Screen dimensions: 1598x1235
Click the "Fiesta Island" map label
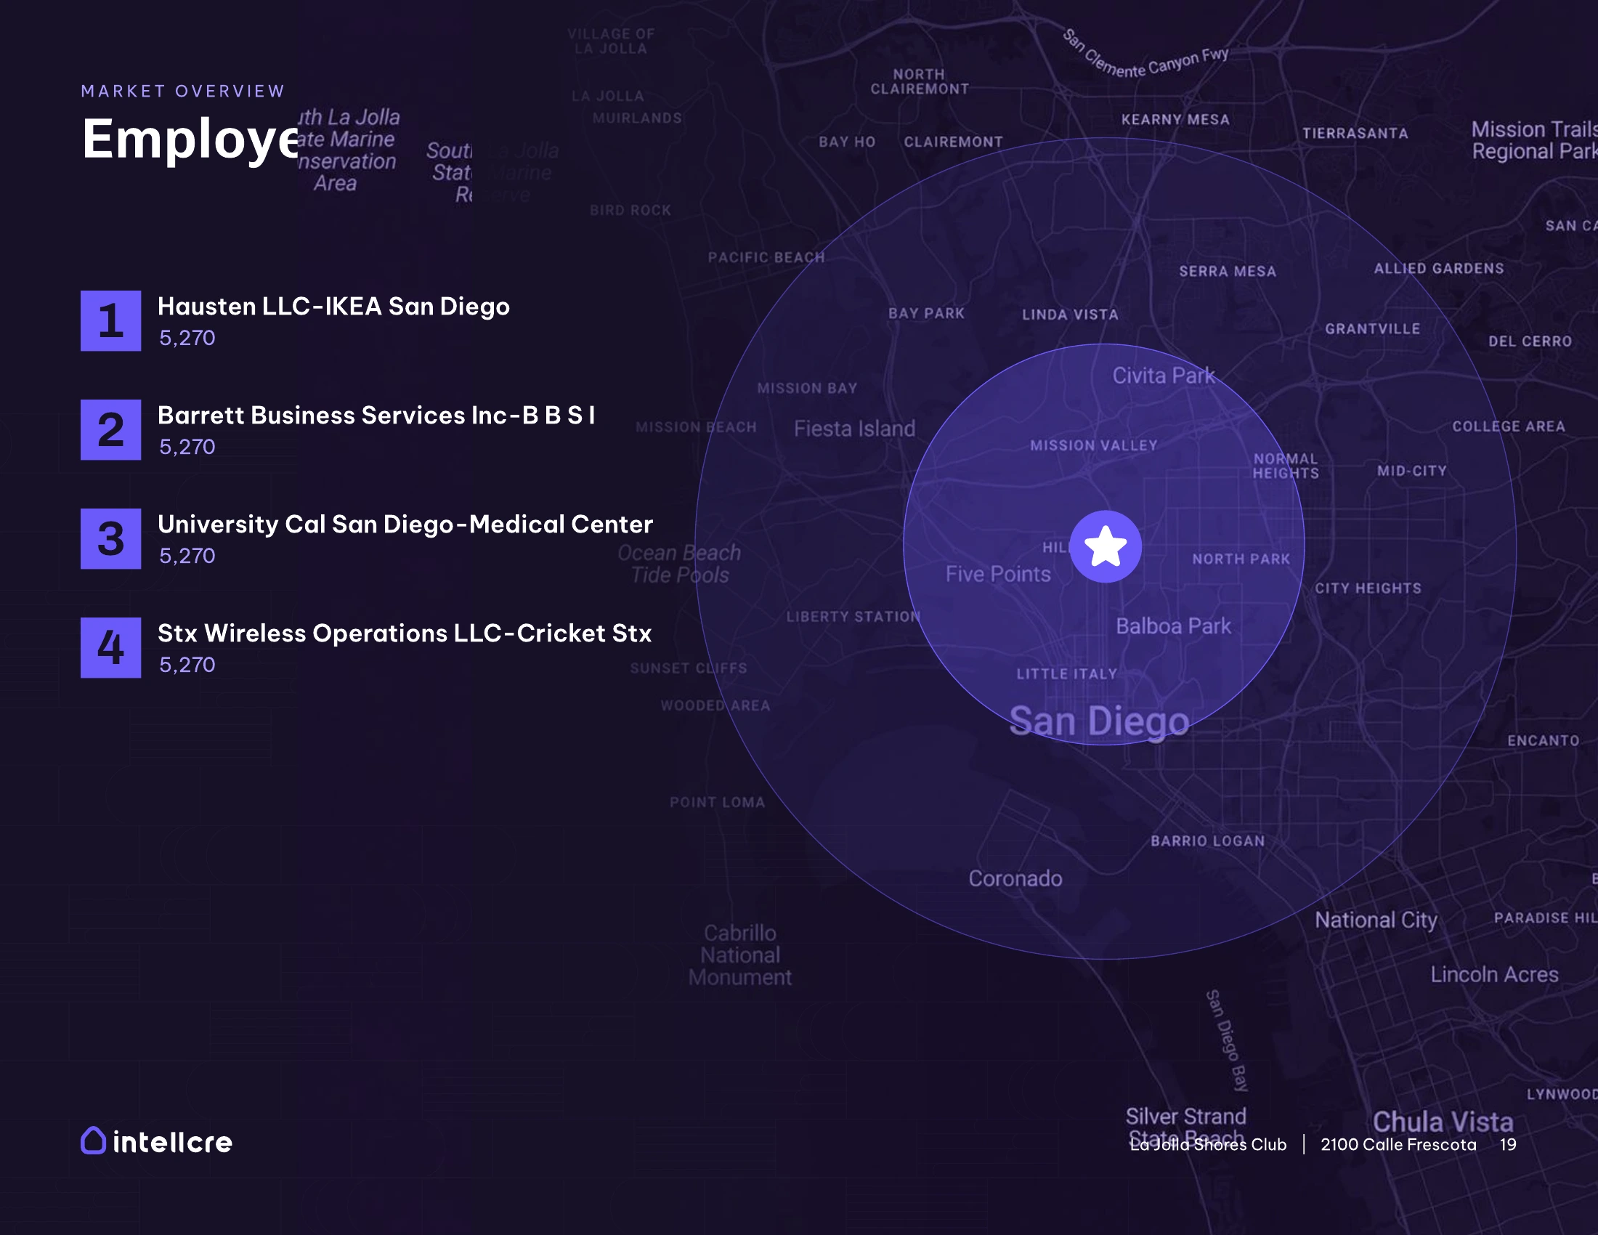pos(854,429)
